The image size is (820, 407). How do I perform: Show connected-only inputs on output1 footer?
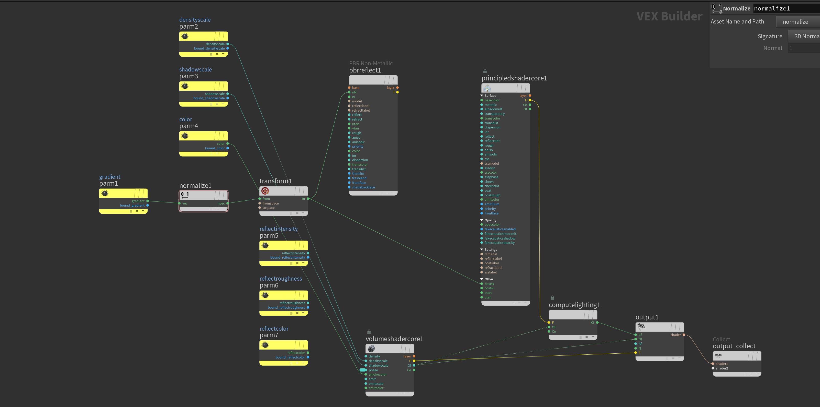[674, 358]
